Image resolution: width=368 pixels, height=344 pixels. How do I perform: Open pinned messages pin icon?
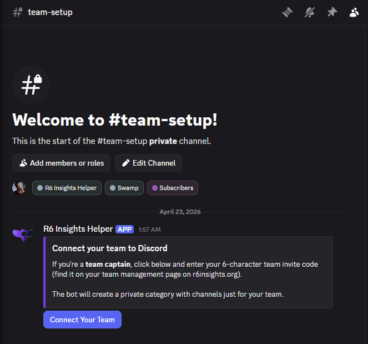pyautogui.click(x=332, y=12)
